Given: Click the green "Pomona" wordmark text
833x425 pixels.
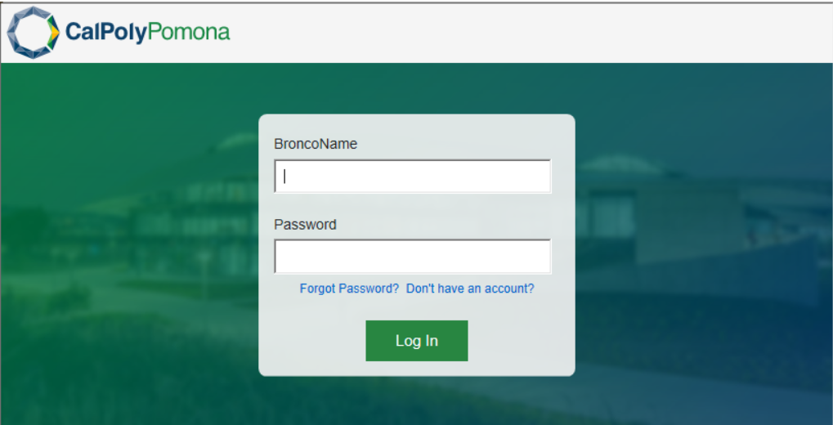Looking at the screenshot, I should point(189,33).
